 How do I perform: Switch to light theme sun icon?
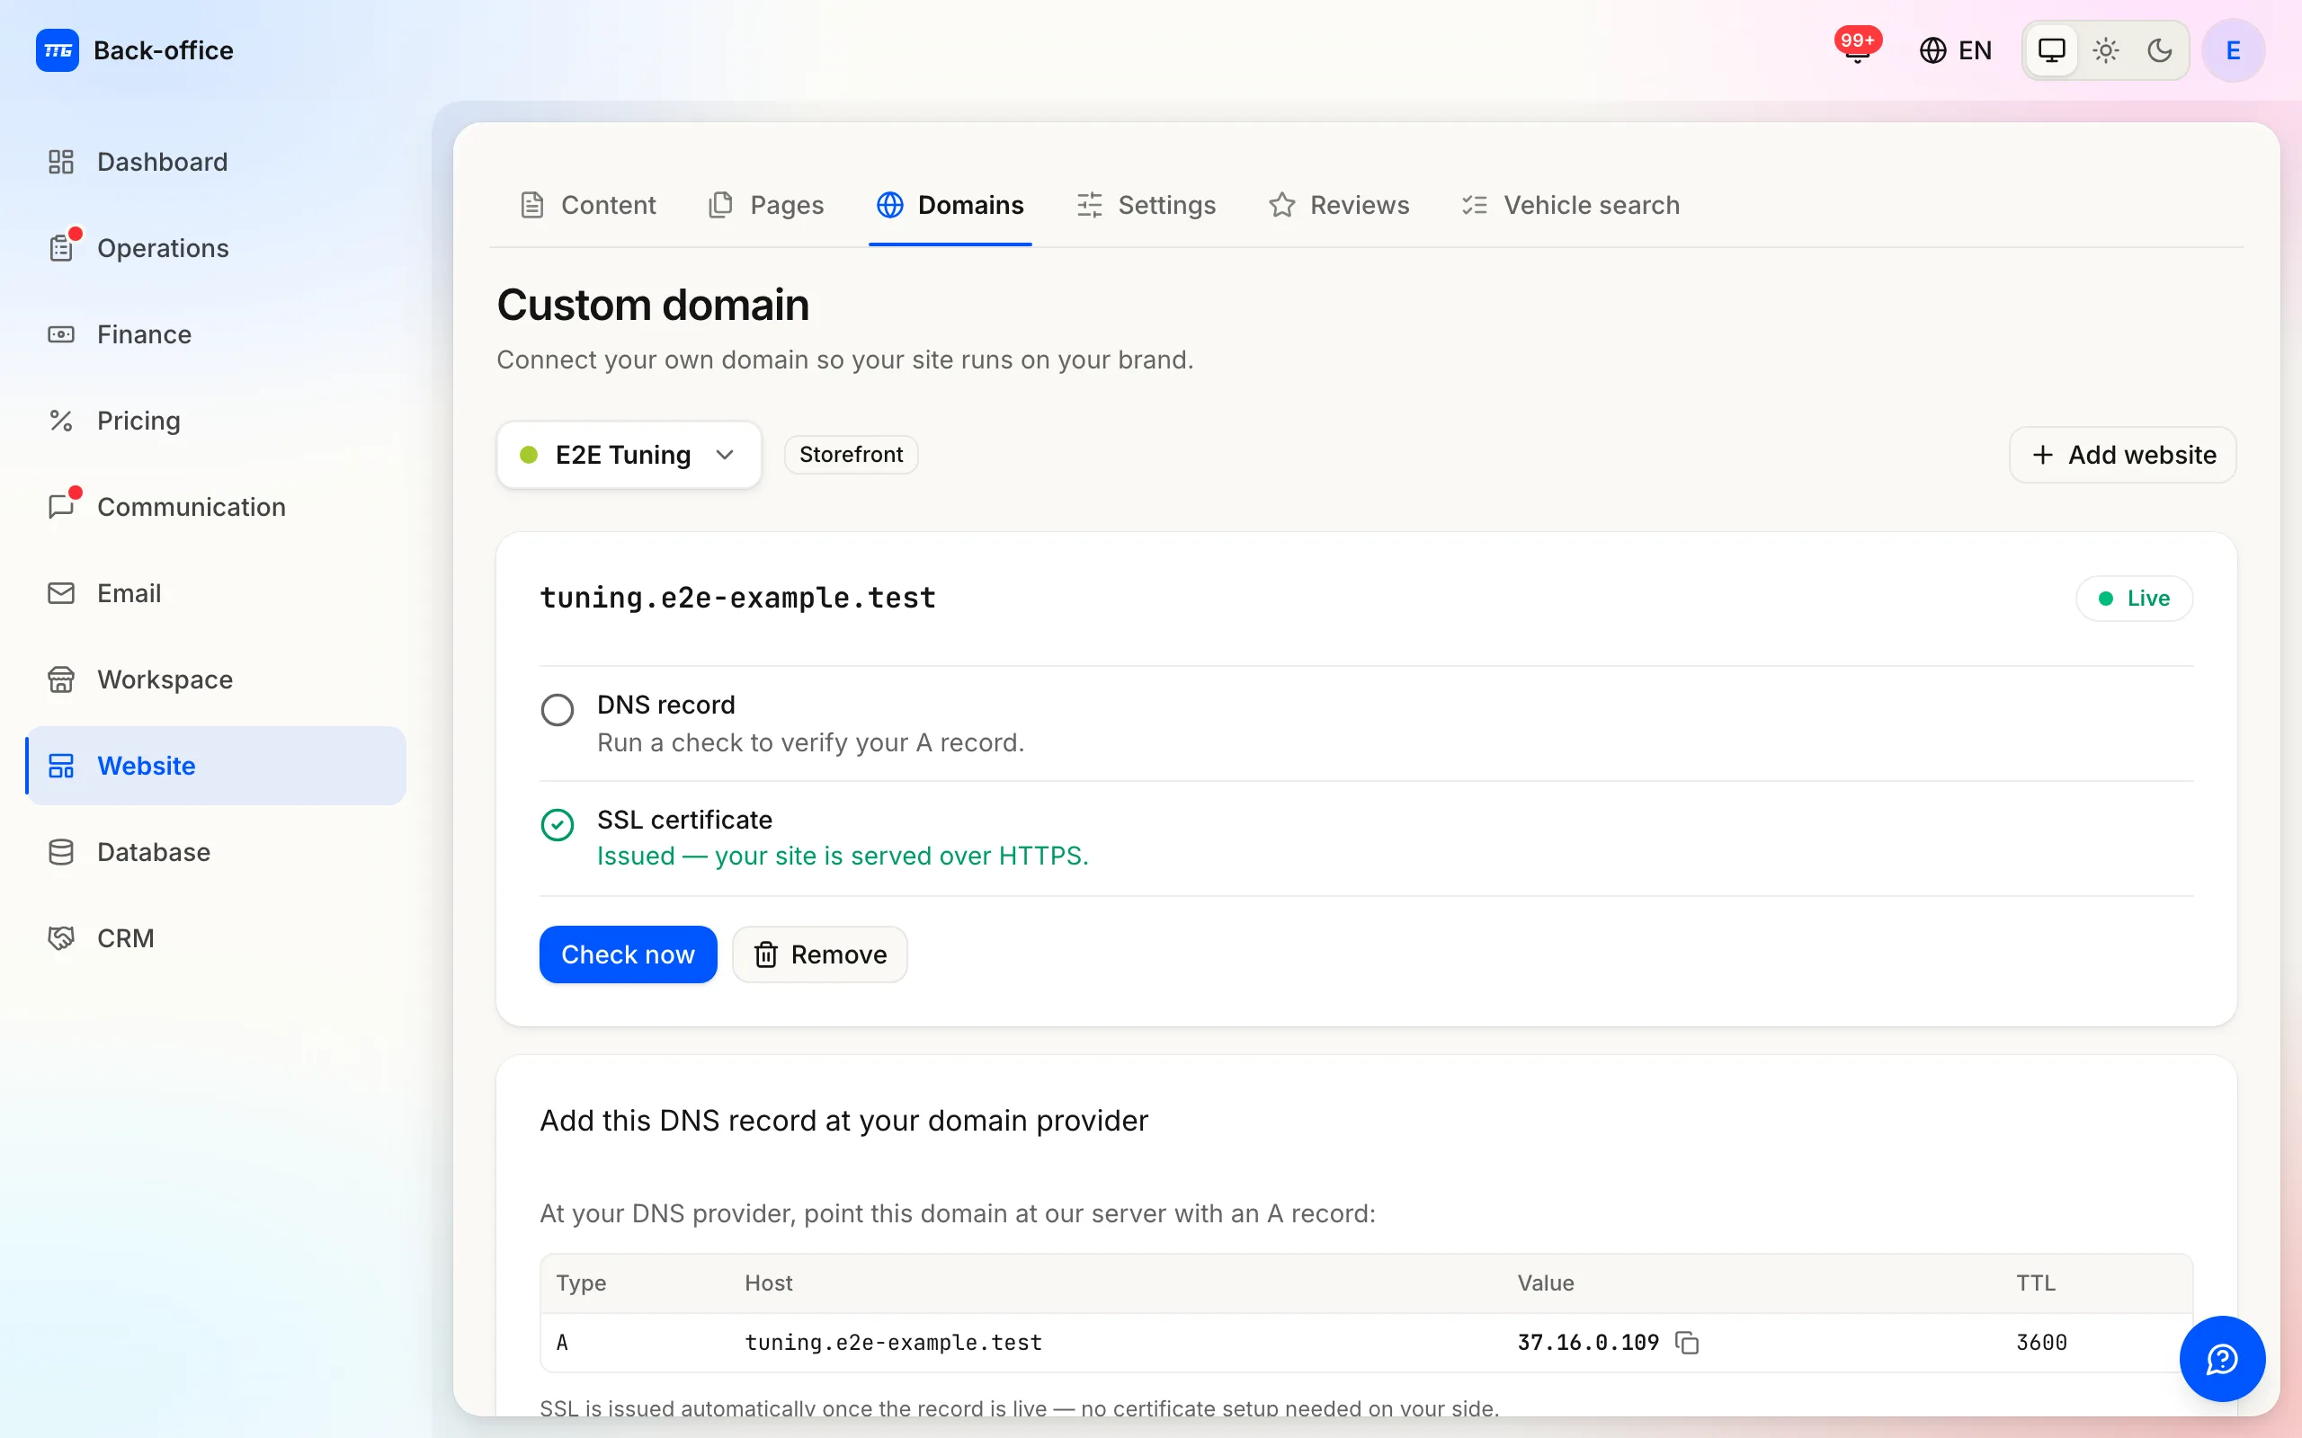pyautogui.click(x=2106, y=50)
